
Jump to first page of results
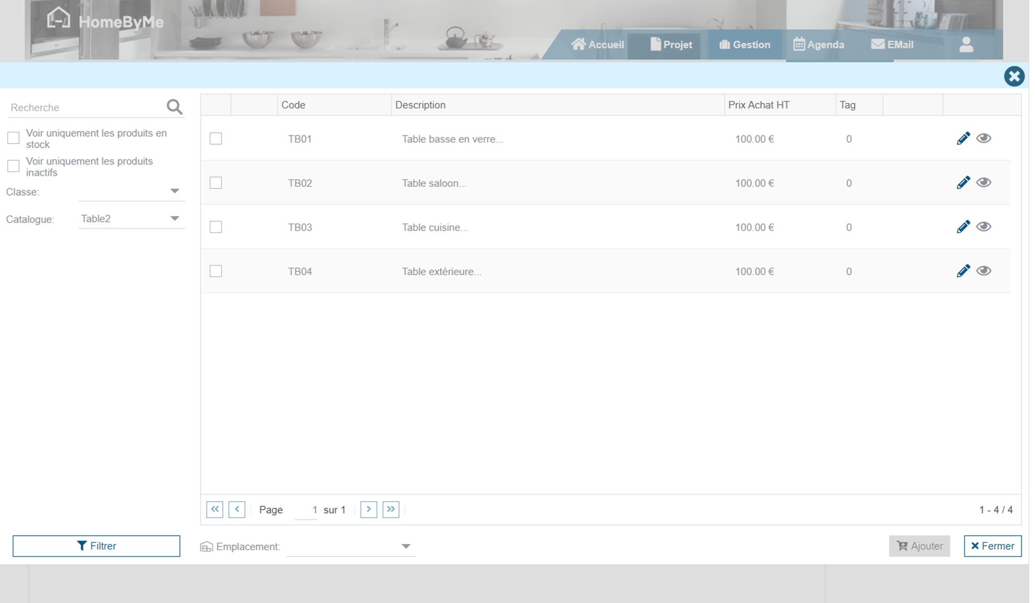[215, 509]
